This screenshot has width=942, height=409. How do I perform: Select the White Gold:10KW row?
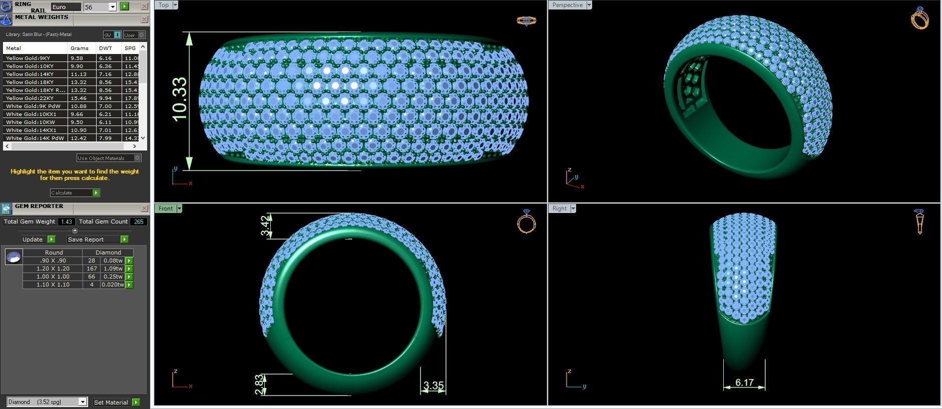72,122
